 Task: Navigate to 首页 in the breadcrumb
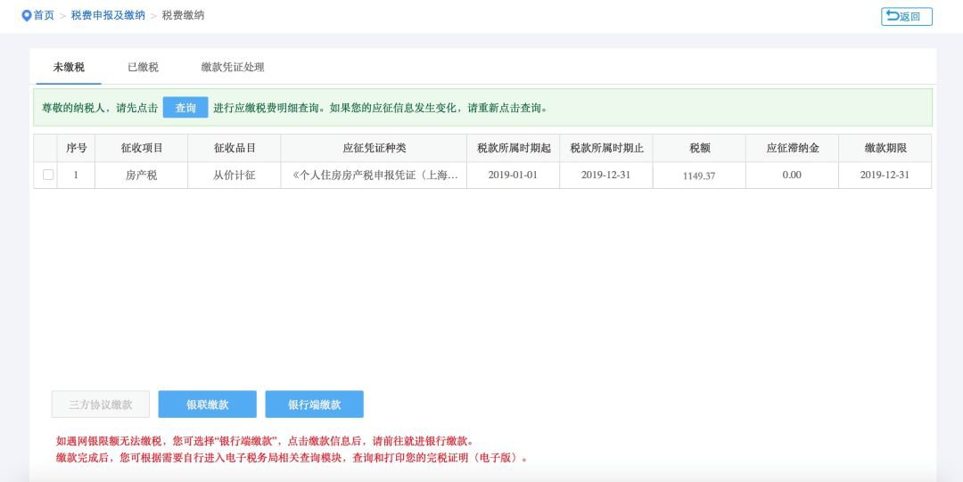(44, 16)
